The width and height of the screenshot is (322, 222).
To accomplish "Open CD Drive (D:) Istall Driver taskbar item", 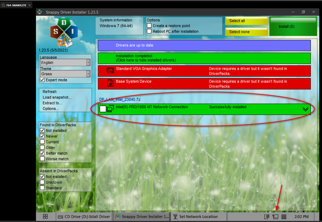I will (x=84, y=216).
